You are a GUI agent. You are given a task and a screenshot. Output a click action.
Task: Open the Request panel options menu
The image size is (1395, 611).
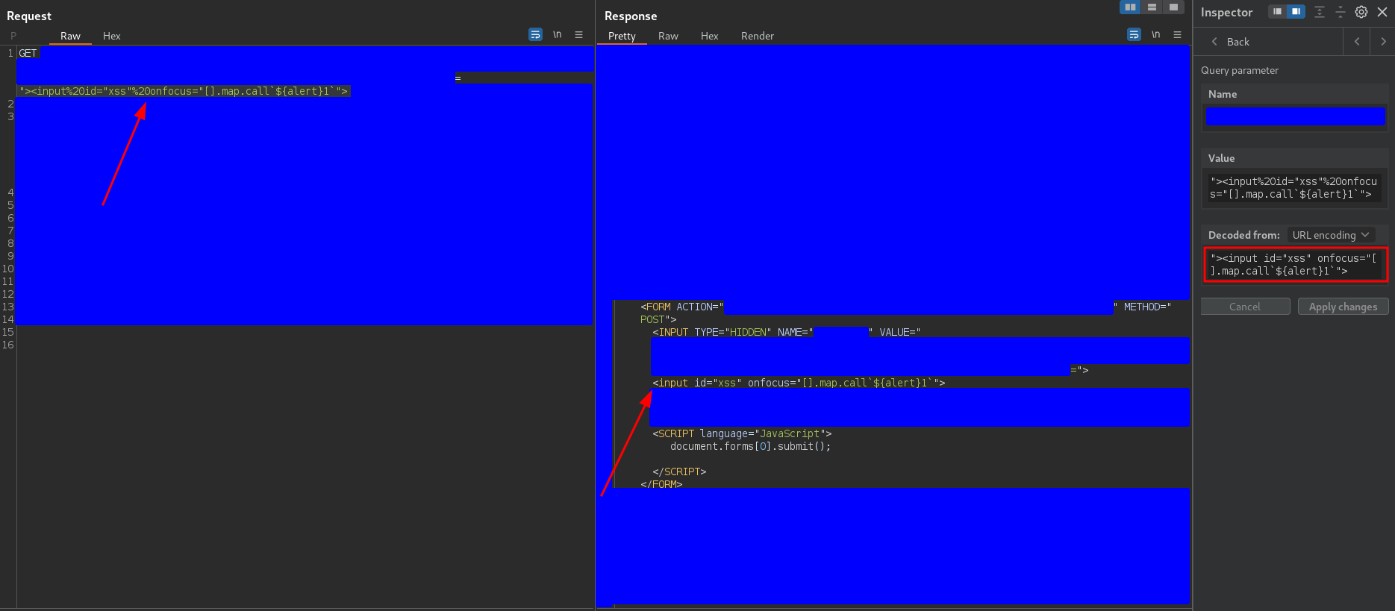[578, 34]
